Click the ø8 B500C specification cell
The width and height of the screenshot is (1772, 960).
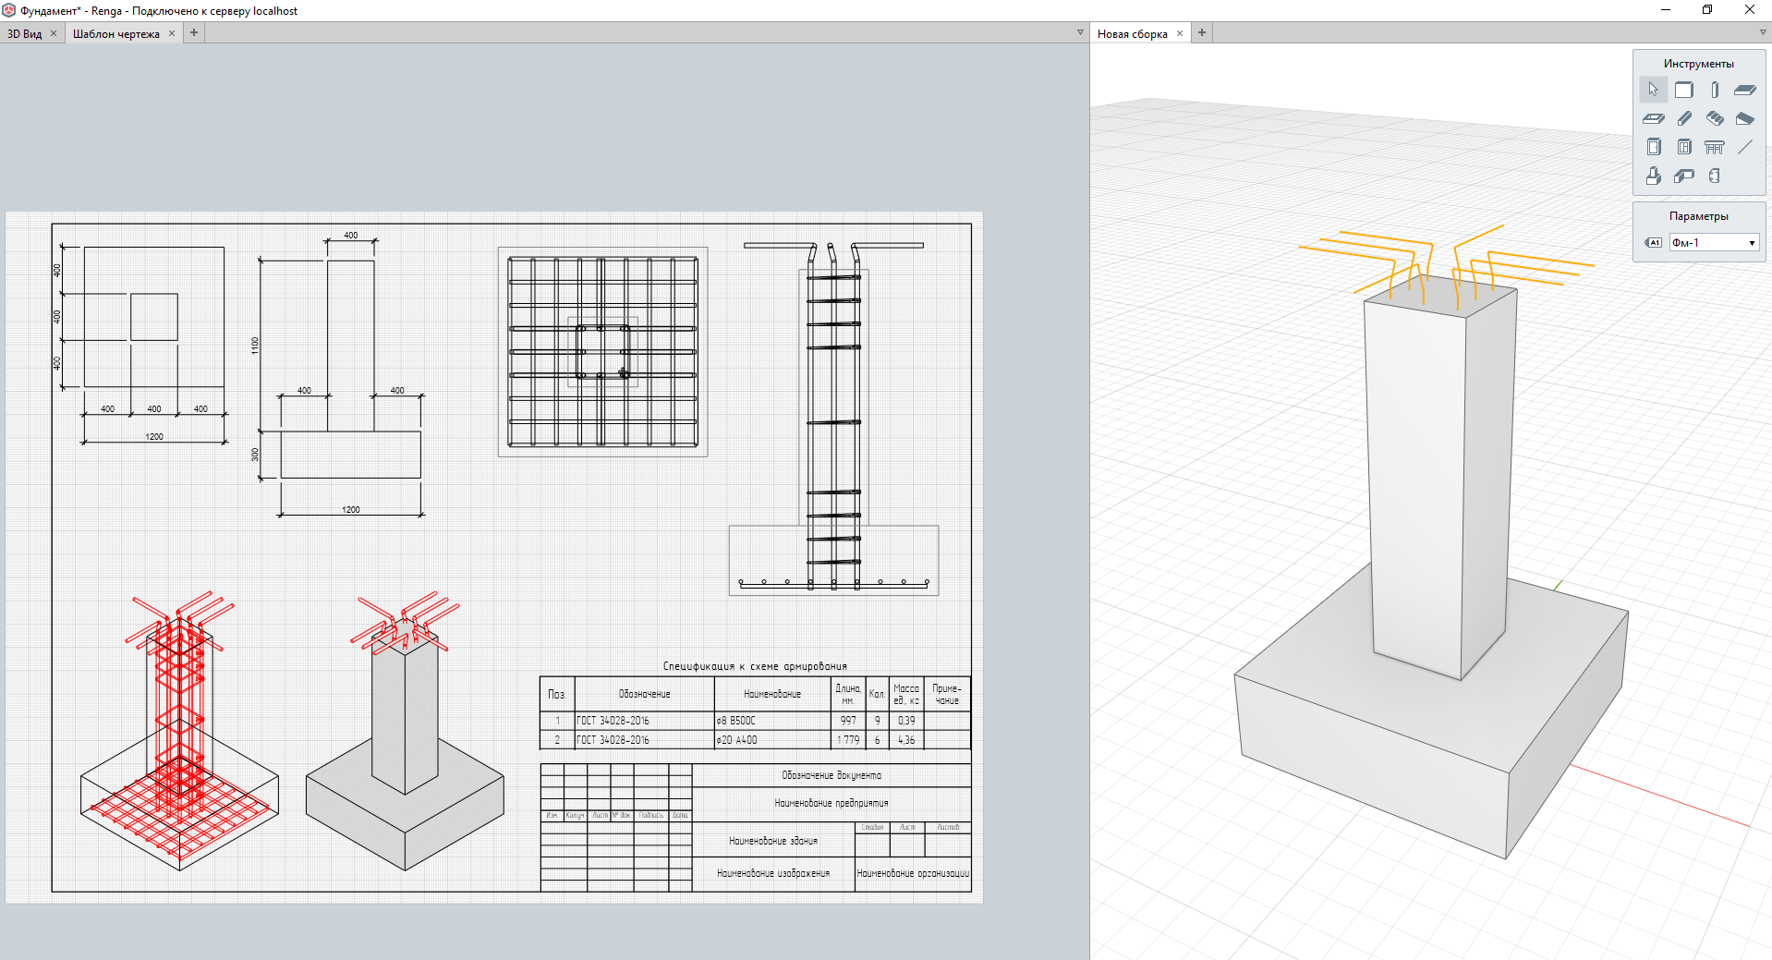point(772,721)
